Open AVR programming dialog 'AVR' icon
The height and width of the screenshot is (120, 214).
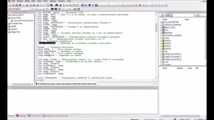click(56, 9)
